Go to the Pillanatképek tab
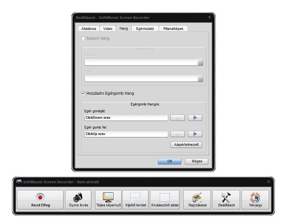The width and height of the screenshot is (284, 220). coord(173,28)
